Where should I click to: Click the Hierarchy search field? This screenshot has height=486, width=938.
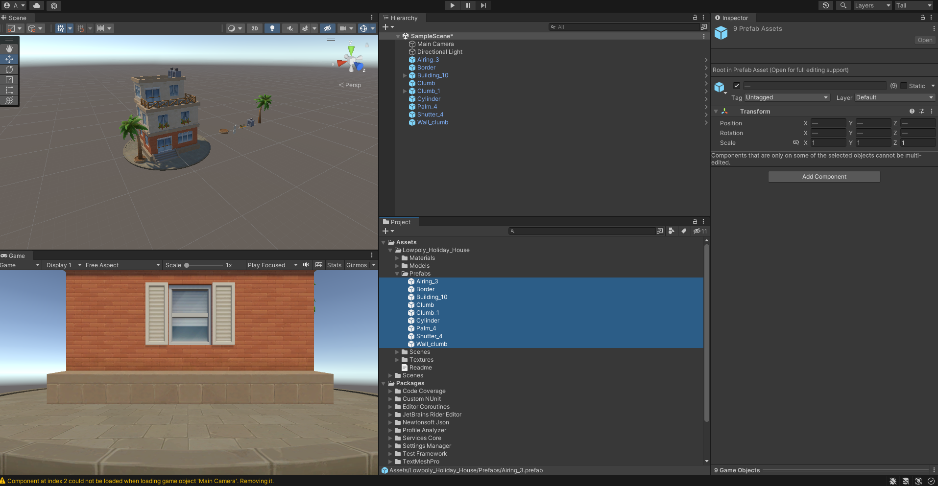point(624,27)
